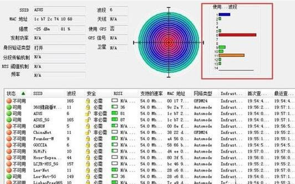Click the padlock icon for HiWiFi network
This screenshot has width=295, height=184.
pos(88,151)
